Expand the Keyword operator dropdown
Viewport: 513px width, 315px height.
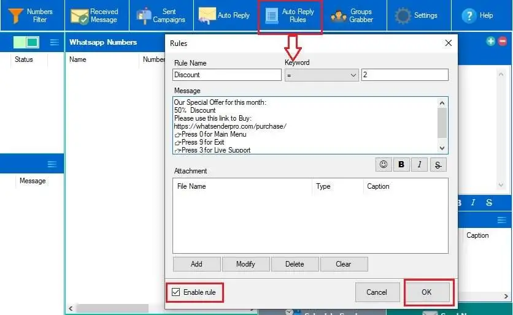(x=322, y=75)
